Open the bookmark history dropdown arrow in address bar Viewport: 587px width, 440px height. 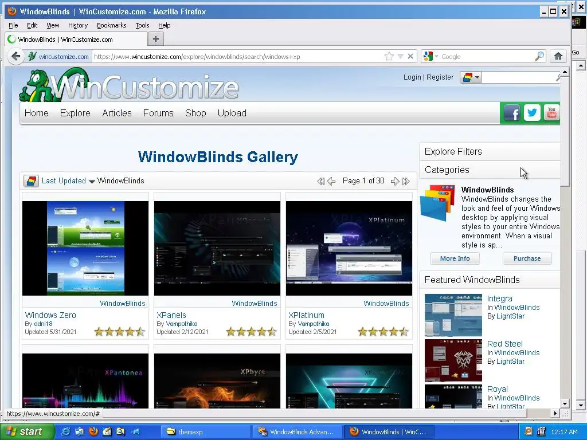tap(400, 57)
